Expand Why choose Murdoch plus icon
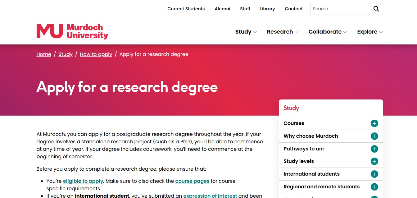This screenshot has width=417, height=198. click(x=374, y=136)
